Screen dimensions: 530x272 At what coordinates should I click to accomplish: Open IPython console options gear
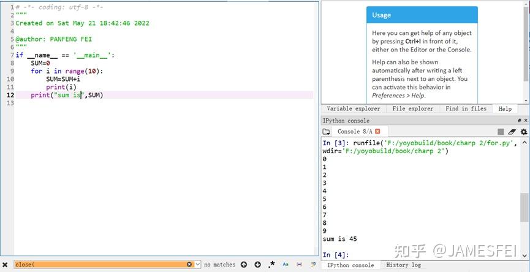click(x=524, y=132)
